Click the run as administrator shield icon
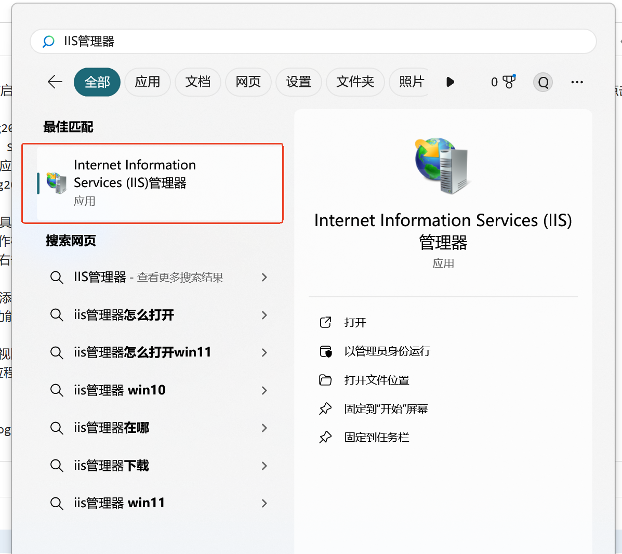Viewport: 622px width, 554px height. point(325,351)
